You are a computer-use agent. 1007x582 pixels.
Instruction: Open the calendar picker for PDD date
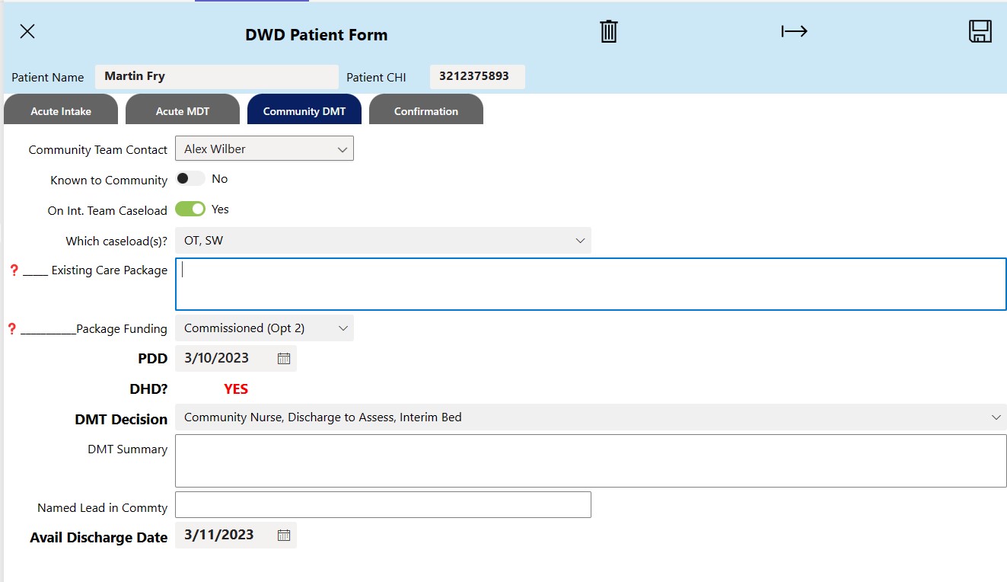coord(283,358)
